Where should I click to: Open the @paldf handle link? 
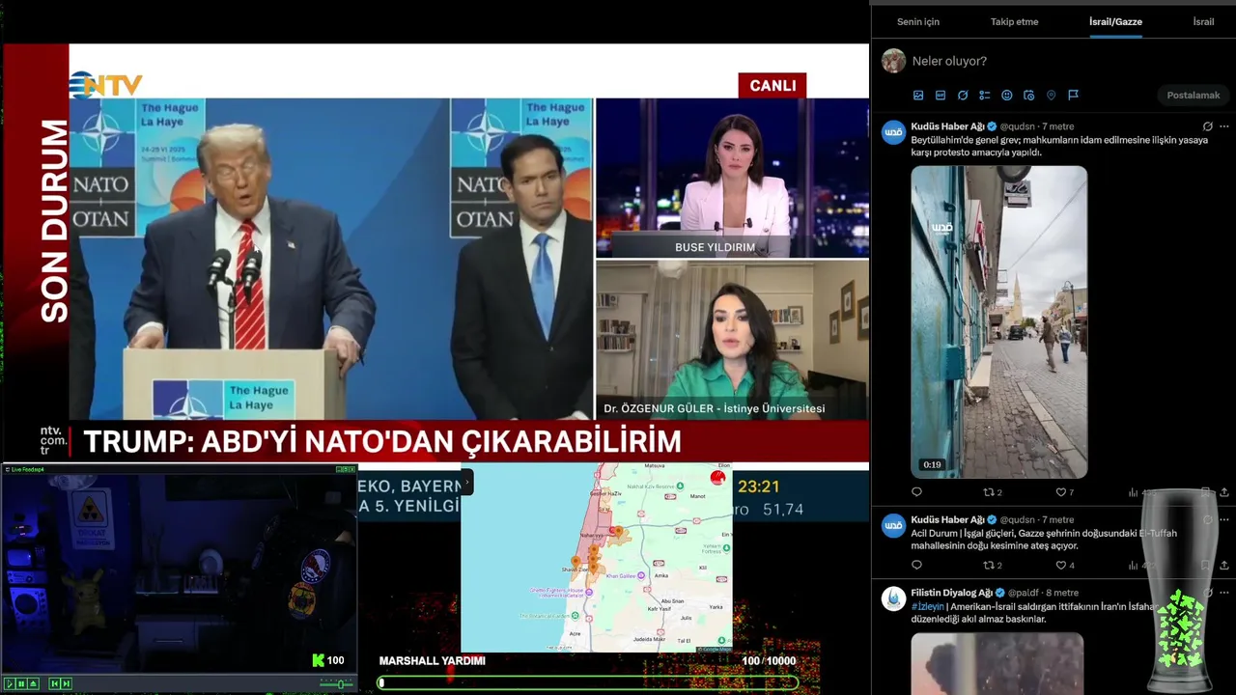(1024, 593)
